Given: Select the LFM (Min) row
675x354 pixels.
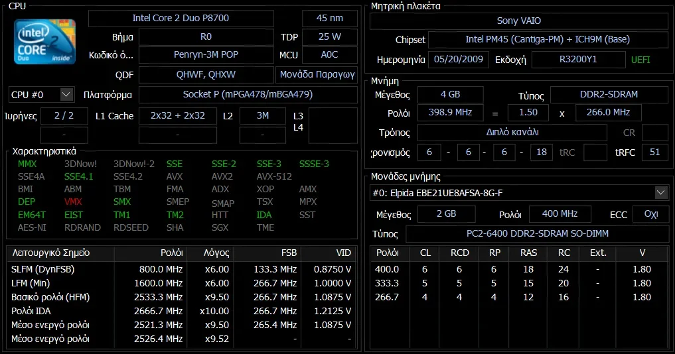Looking at the screenshot, I should [182, 283].
